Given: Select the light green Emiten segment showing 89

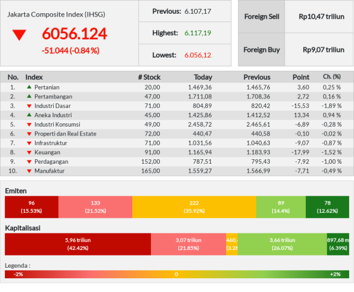Looking at the screenshot, I should click(281, 207).
